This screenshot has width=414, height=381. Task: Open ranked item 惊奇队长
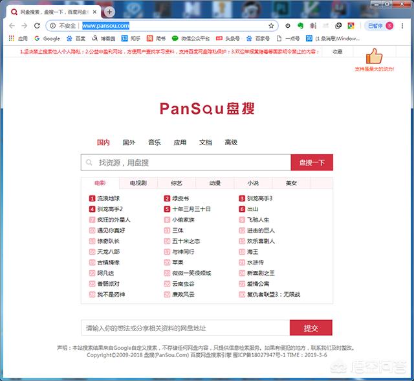point(108,241)
